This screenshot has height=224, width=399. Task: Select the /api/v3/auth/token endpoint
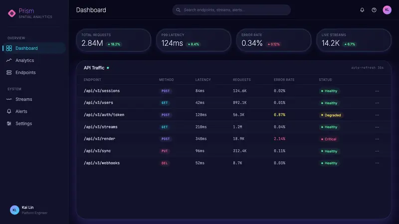pyautogui.click(x=104, y=115)
